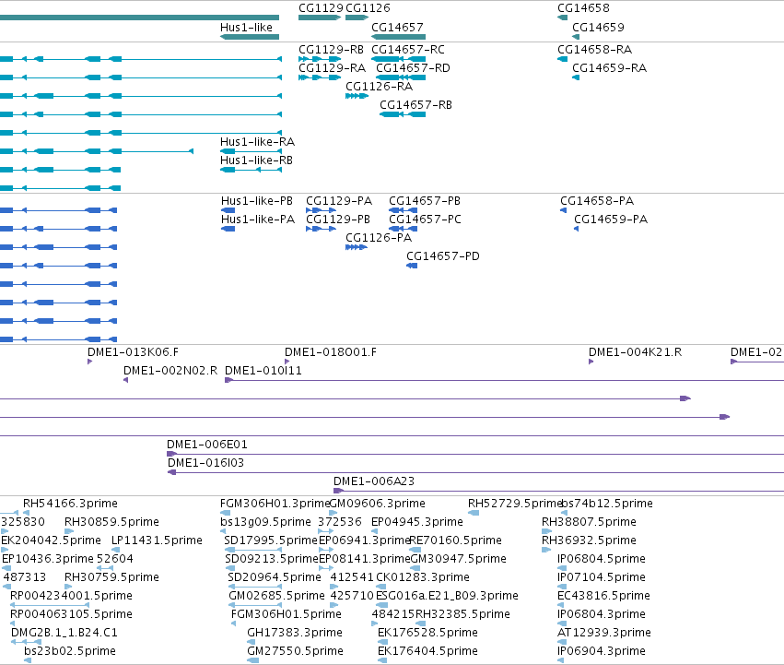Viewport: 784px width, 665px height.
Task: Select EST EK176528.5prime
Action: [382, 642]
